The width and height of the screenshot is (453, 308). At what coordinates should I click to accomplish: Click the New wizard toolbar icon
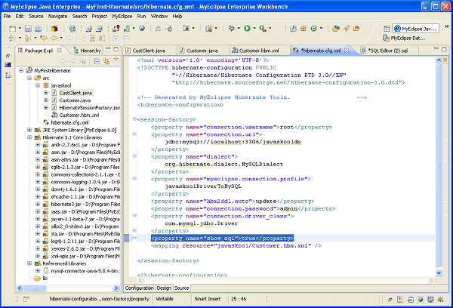tap(13, 29)
